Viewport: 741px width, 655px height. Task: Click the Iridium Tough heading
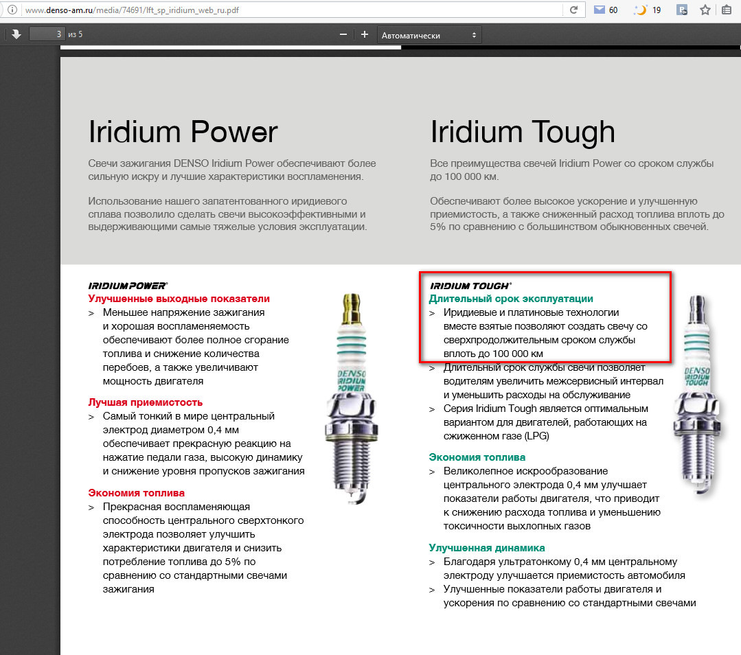(522, 131)
